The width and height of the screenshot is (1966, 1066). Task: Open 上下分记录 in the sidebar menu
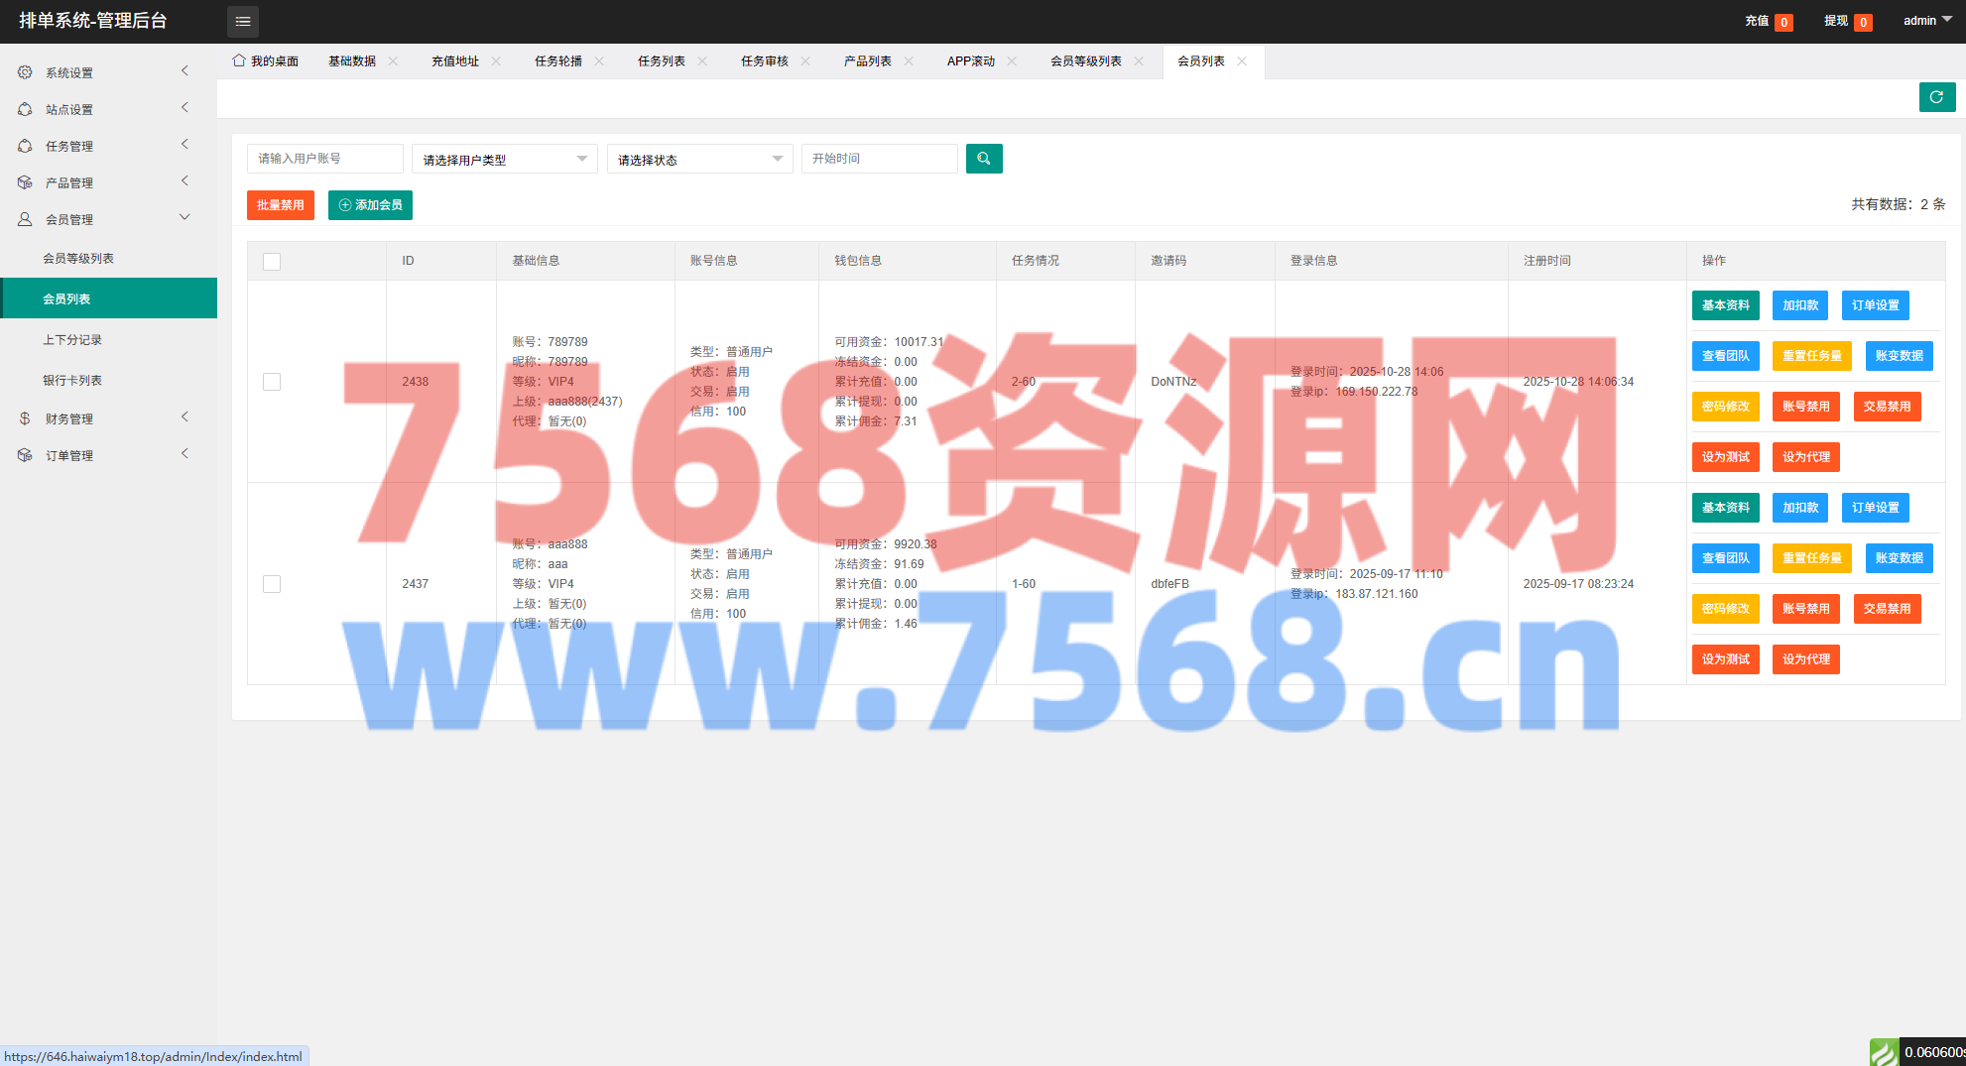point(72,340)
